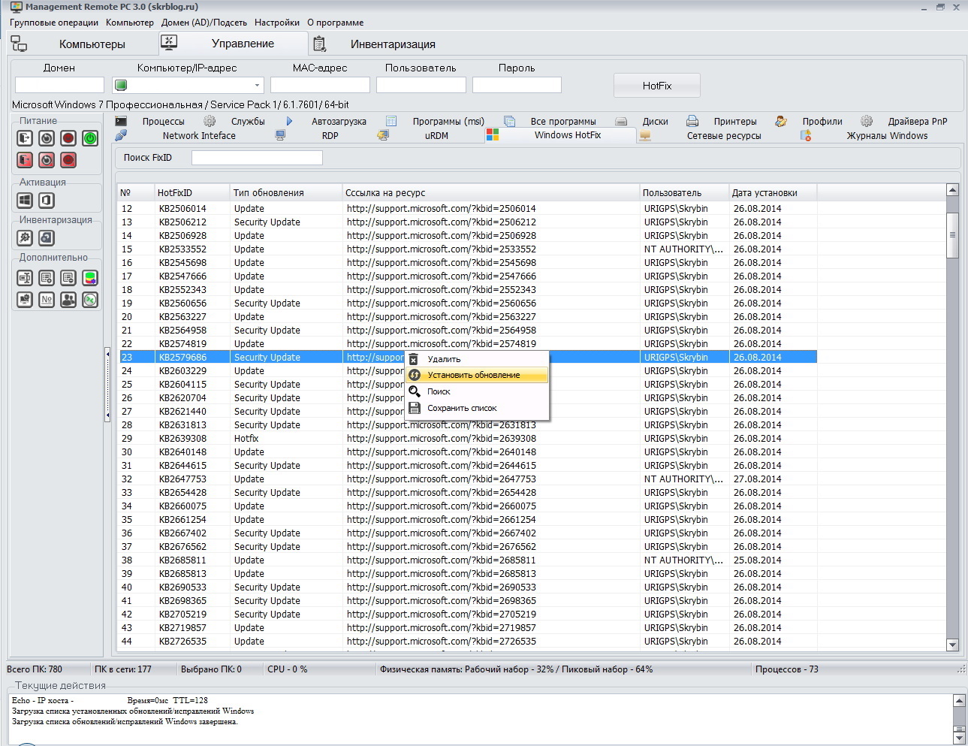Screen dimensions: 968x746
Task: Click the green computer icon in address combo
Action: click(x=121, y=85)
